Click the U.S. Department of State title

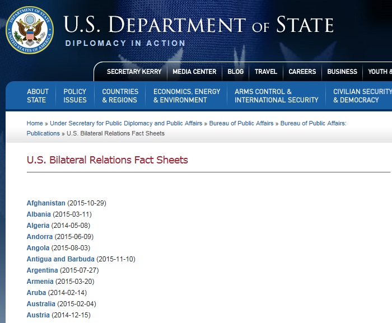198,25
